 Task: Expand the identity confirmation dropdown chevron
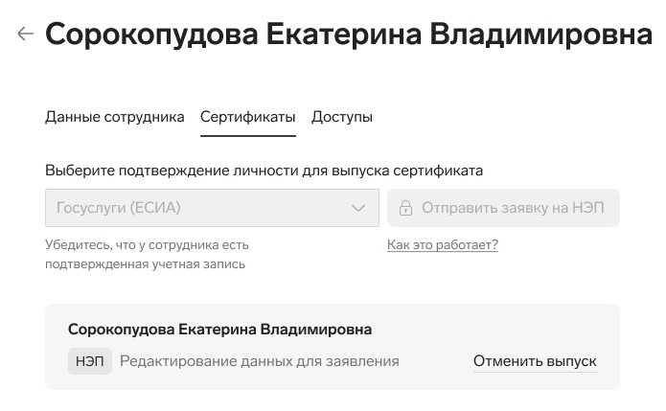358,208
